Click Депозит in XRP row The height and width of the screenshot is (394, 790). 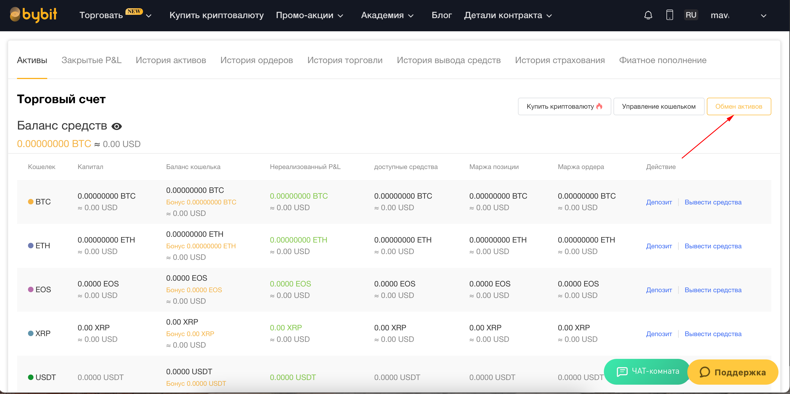[659, 334]
